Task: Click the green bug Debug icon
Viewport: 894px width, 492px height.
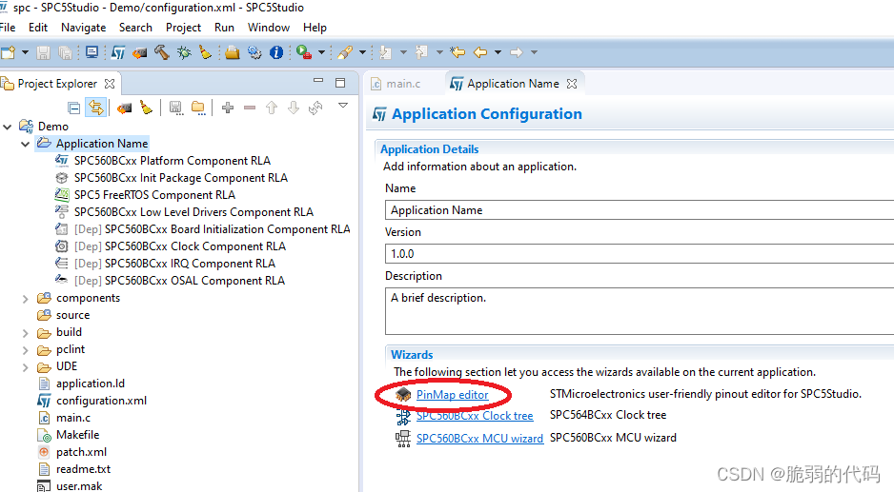Action: coord(184,53)
